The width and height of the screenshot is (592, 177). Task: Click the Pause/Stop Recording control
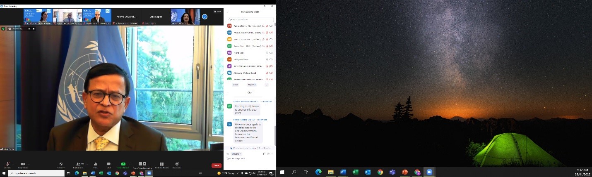(142, 165)
